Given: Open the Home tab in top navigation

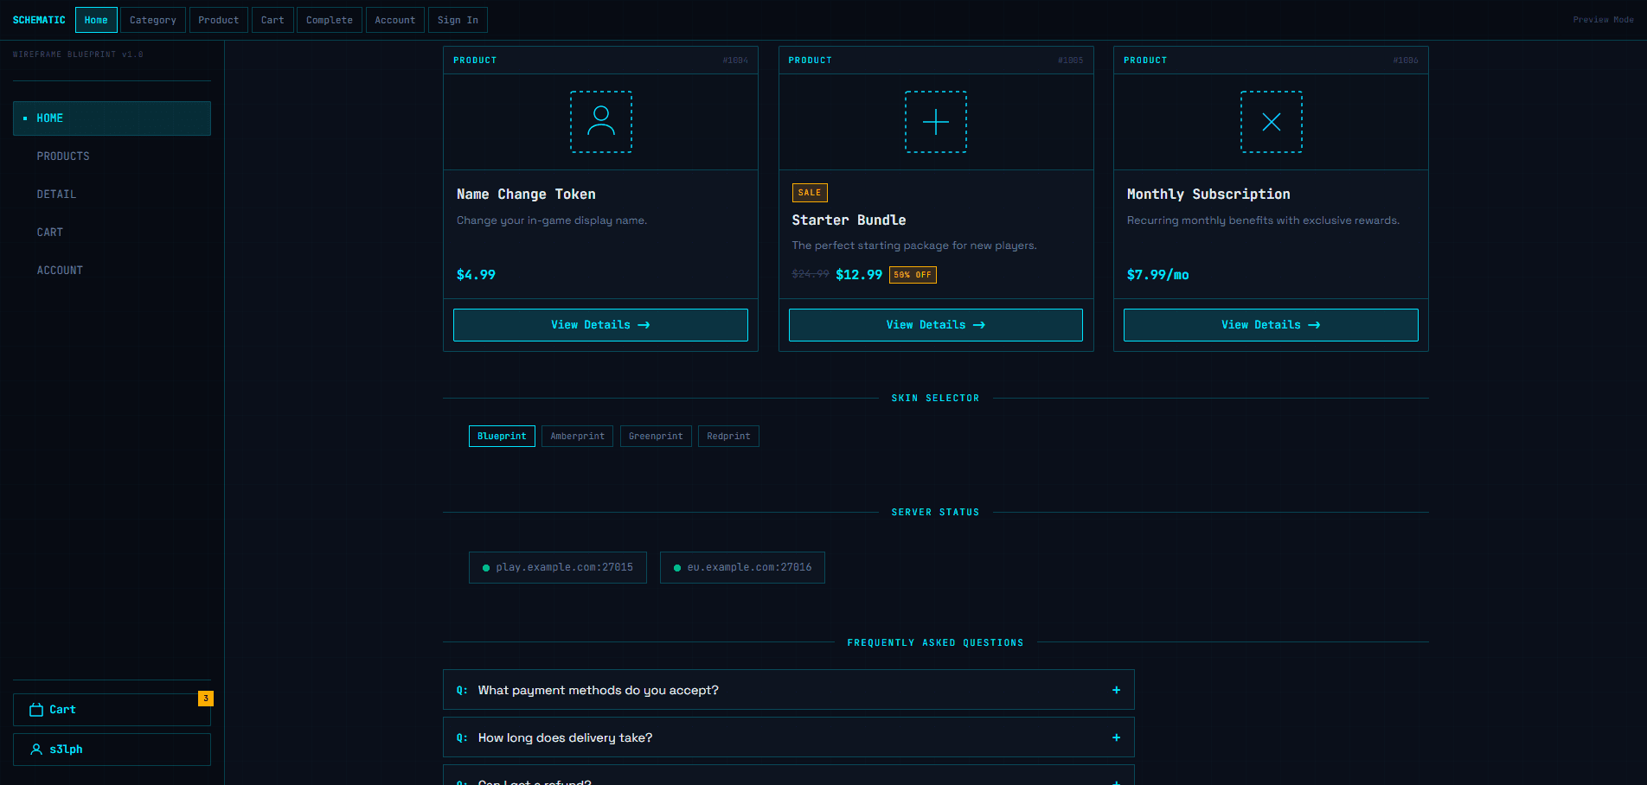Looking at the screenshot, I should pyautogui.click(x=96, y=20).
